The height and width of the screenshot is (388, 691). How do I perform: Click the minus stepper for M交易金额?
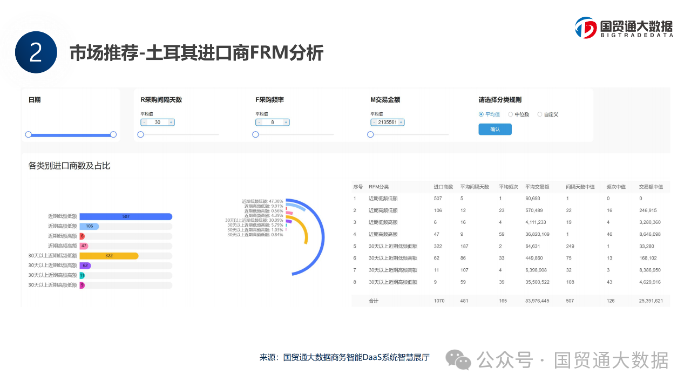click(374, 122)
